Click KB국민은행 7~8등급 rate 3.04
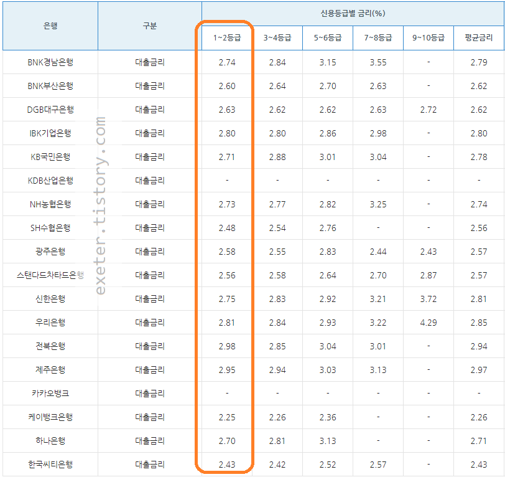Screen dimensions: 505x477 [378, 157]
